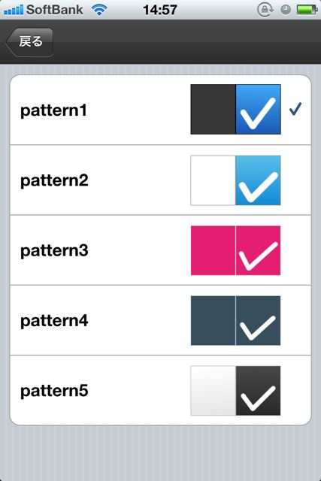The width and height of the screenshot is (321, 481).
Task: Click the blue checked box in pattern1
Action: click(258, 110)
